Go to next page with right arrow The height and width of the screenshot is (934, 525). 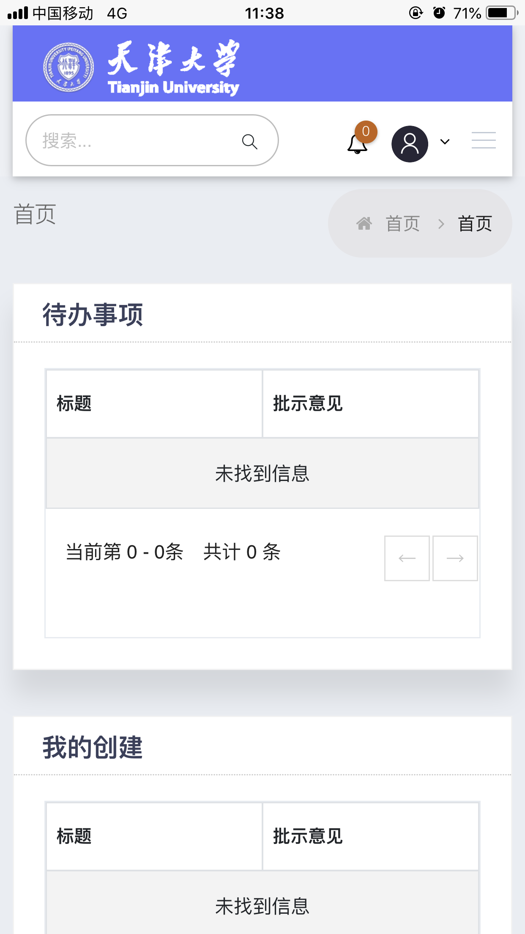[x=455, y=558]
